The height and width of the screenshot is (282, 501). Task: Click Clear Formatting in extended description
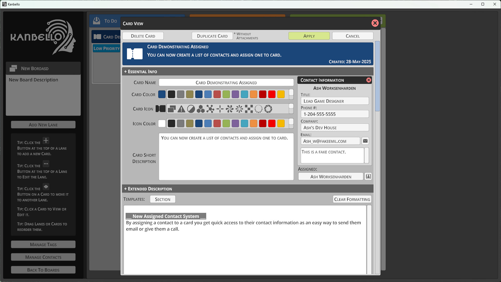pyautogui.click(x=352, y=199)
